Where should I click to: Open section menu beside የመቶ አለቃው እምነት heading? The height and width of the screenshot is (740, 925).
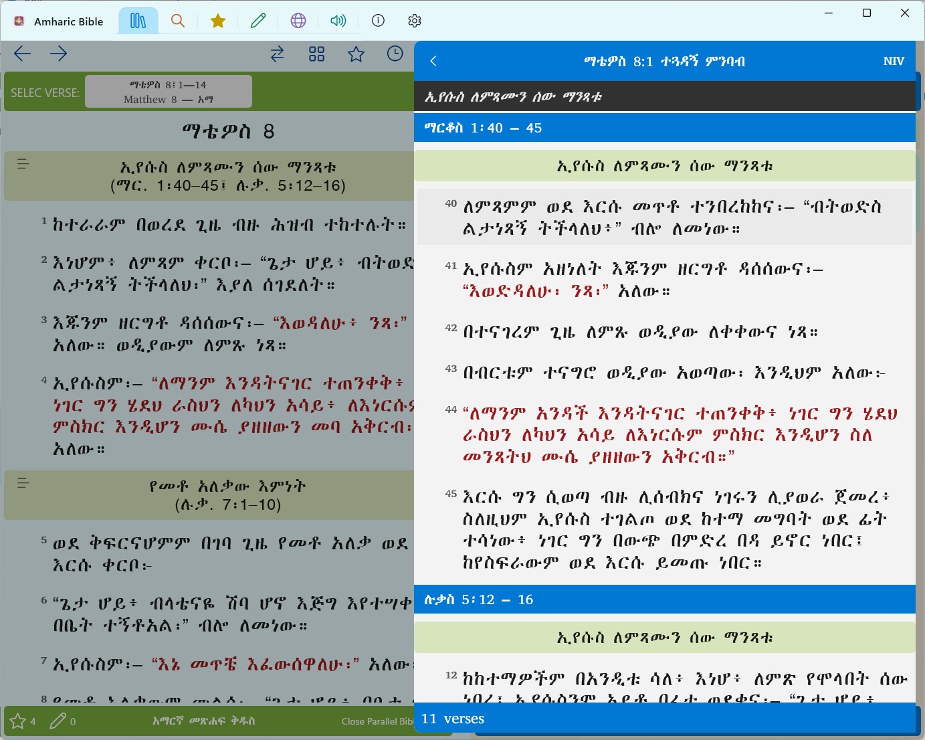tap(23, 482)
